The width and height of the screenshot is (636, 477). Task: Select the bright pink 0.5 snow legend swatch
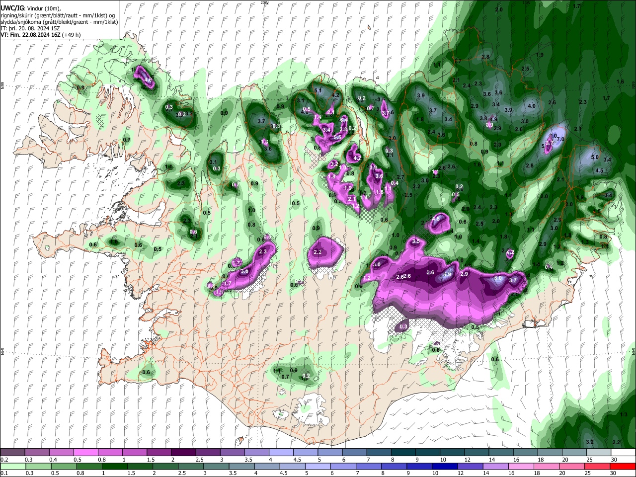click(85, 453)
